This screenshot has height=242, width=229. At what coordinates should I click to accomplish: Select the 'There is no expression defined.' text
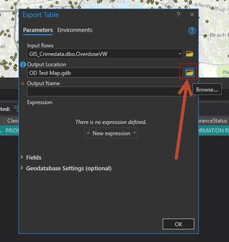pos(111,122)
